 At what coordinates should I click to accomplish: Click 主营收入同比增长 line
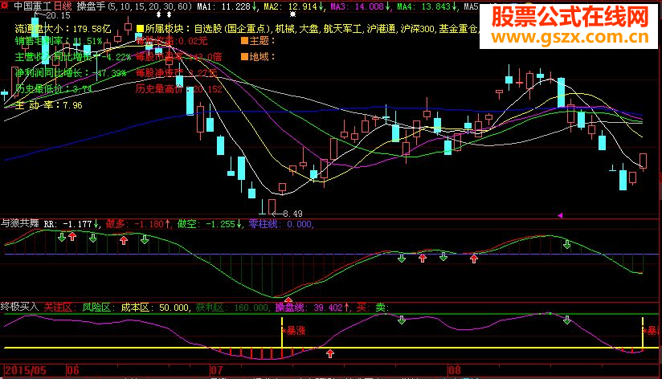coord(72,56)
